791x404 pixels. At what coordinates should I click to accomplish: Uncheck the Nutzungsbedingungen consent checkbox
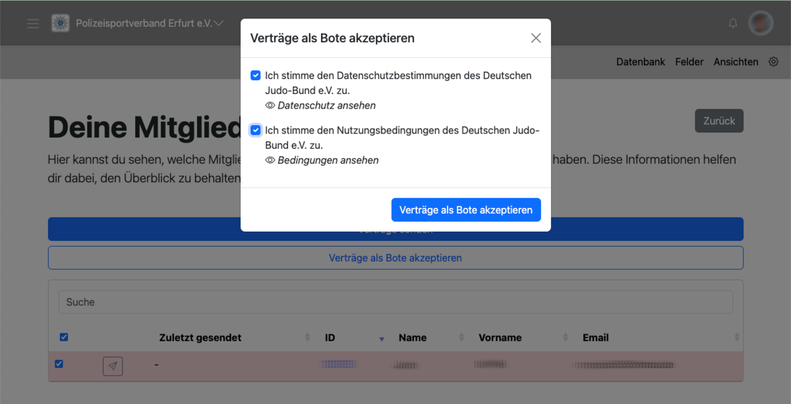(256, 130)
